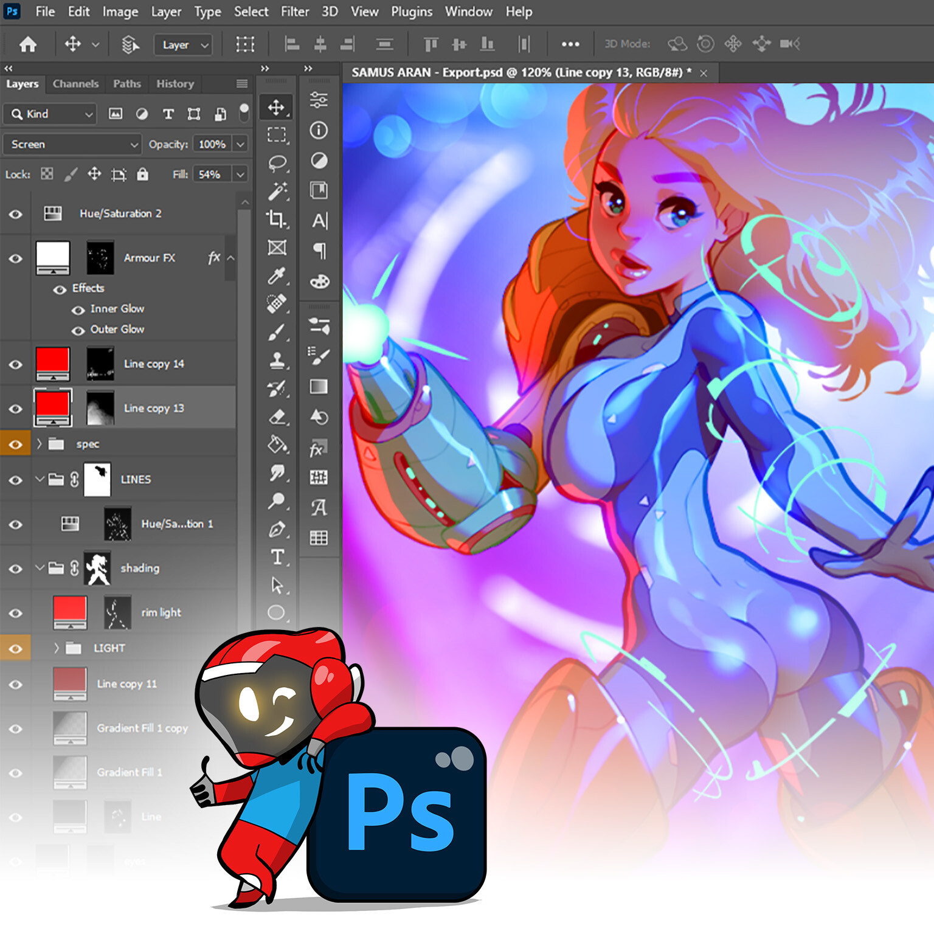Viewport: 934px width, 934px height.
Task: Expand the LIGHT layer group
Action: click(57, 648)
